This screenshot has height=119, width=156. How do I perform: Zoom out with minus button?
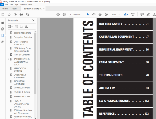click(x=100, y=14)
